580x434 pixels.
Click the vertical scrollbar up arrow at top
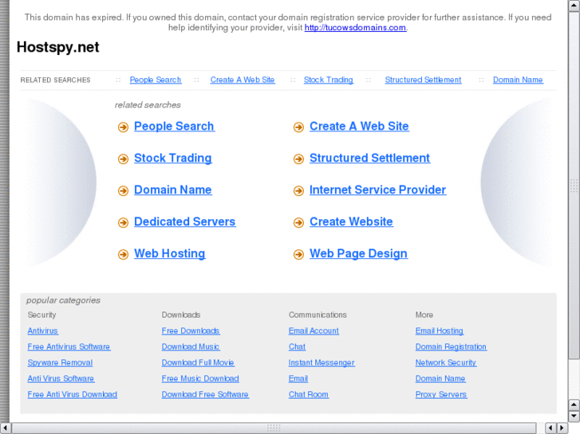[x=574, y=6]
